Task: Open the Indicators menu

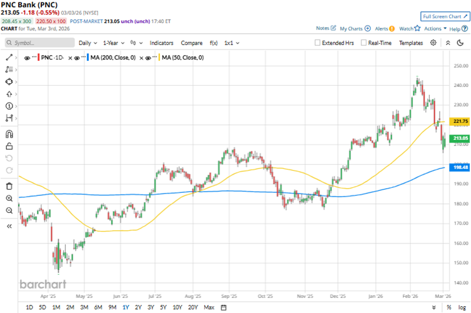Action: coord(162,43)
